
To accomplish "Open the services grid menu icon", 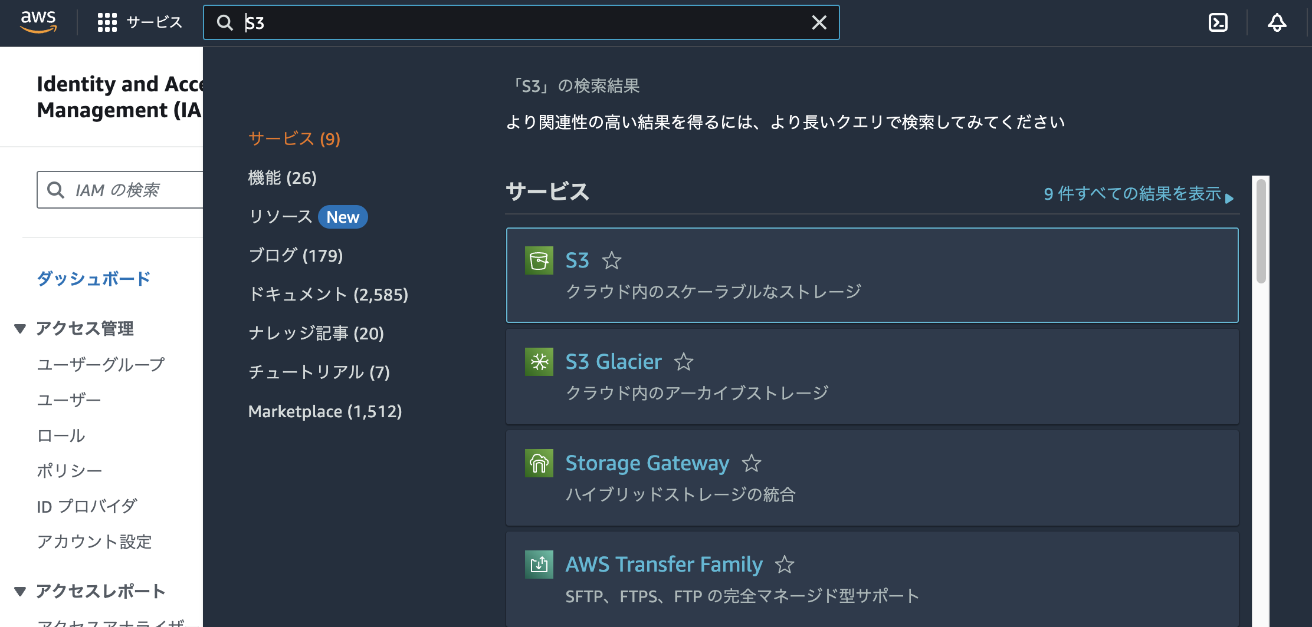I will tap(107, 22).
